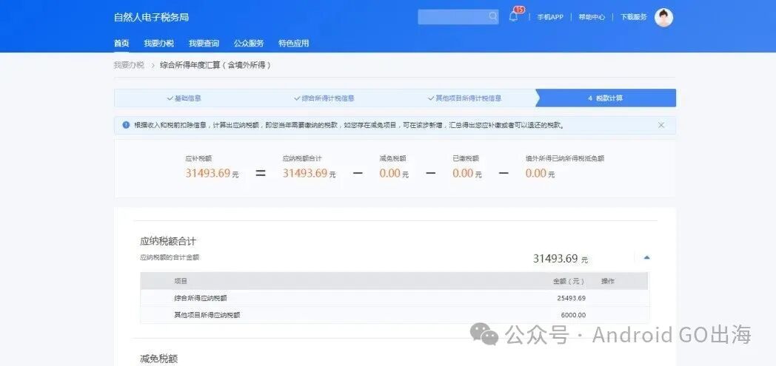
Task: Open the 公众服务 menu
Action: 249,43
